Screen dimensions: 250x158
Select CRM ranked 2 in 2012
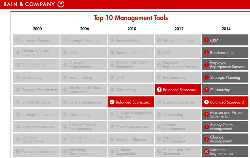tap(178, 52)
